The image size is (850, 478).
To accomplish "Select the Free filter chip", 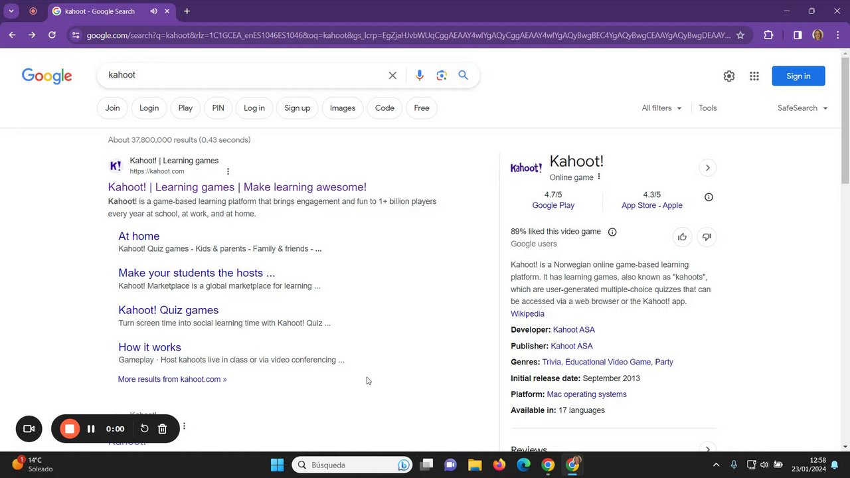I will 422,108.
